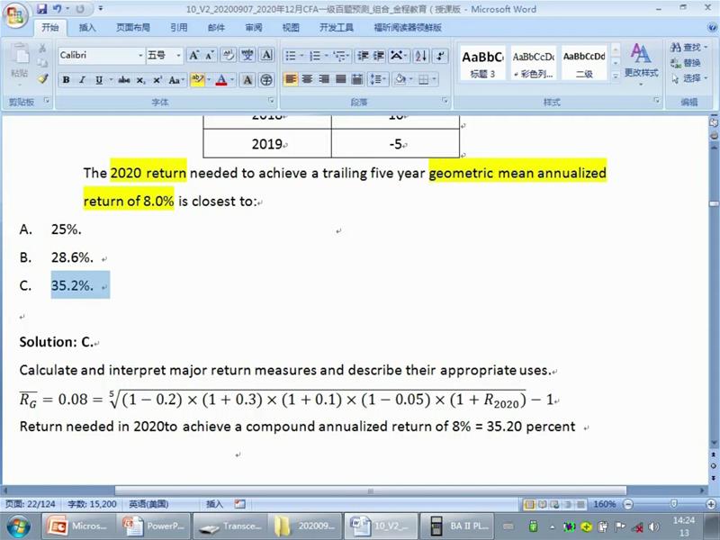Screen dimensions: 720x540
Task: Open the 页面布局 (Page Layout) tab
Action: (x=132, y=28)
